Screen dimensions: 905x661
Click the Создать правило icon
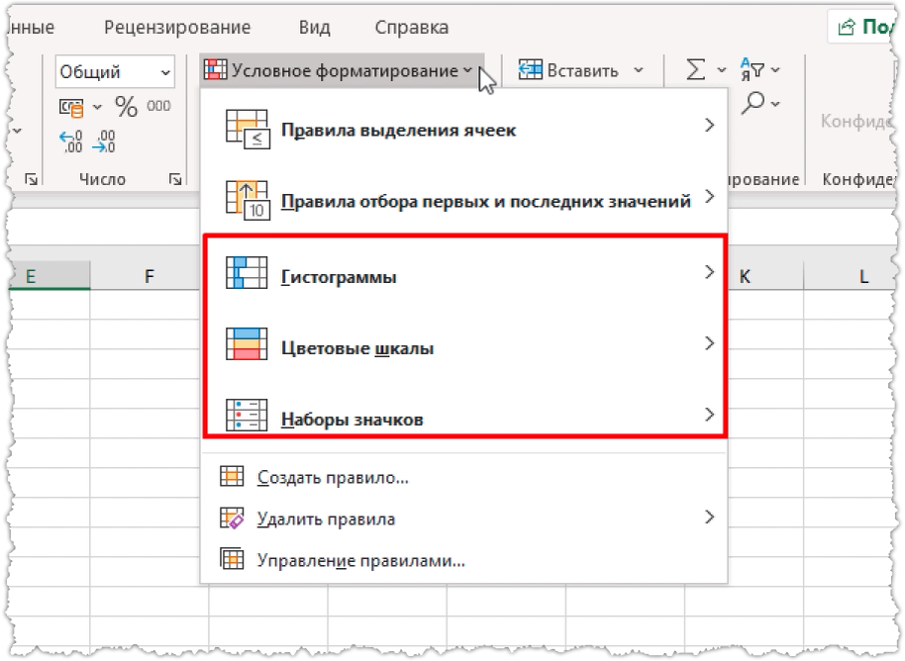tap(232, 476)
